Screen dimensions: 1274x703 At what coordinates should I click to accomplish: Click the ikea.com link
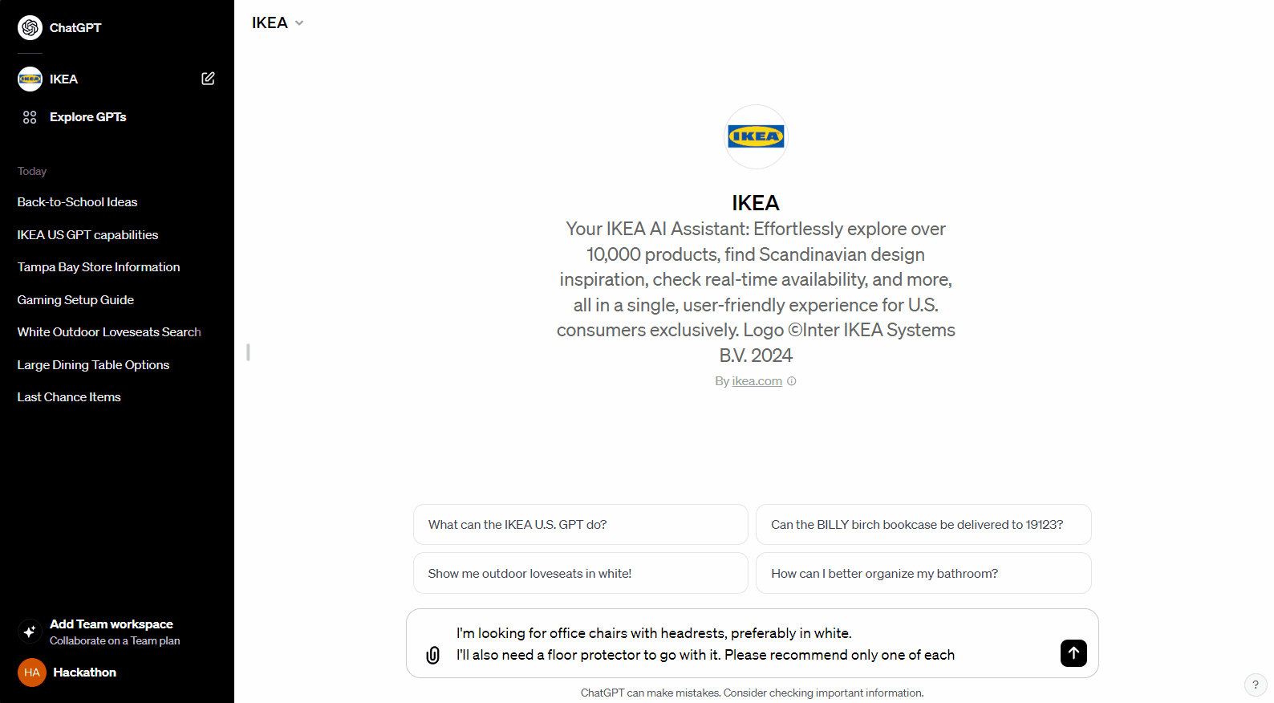click(757, 381)
